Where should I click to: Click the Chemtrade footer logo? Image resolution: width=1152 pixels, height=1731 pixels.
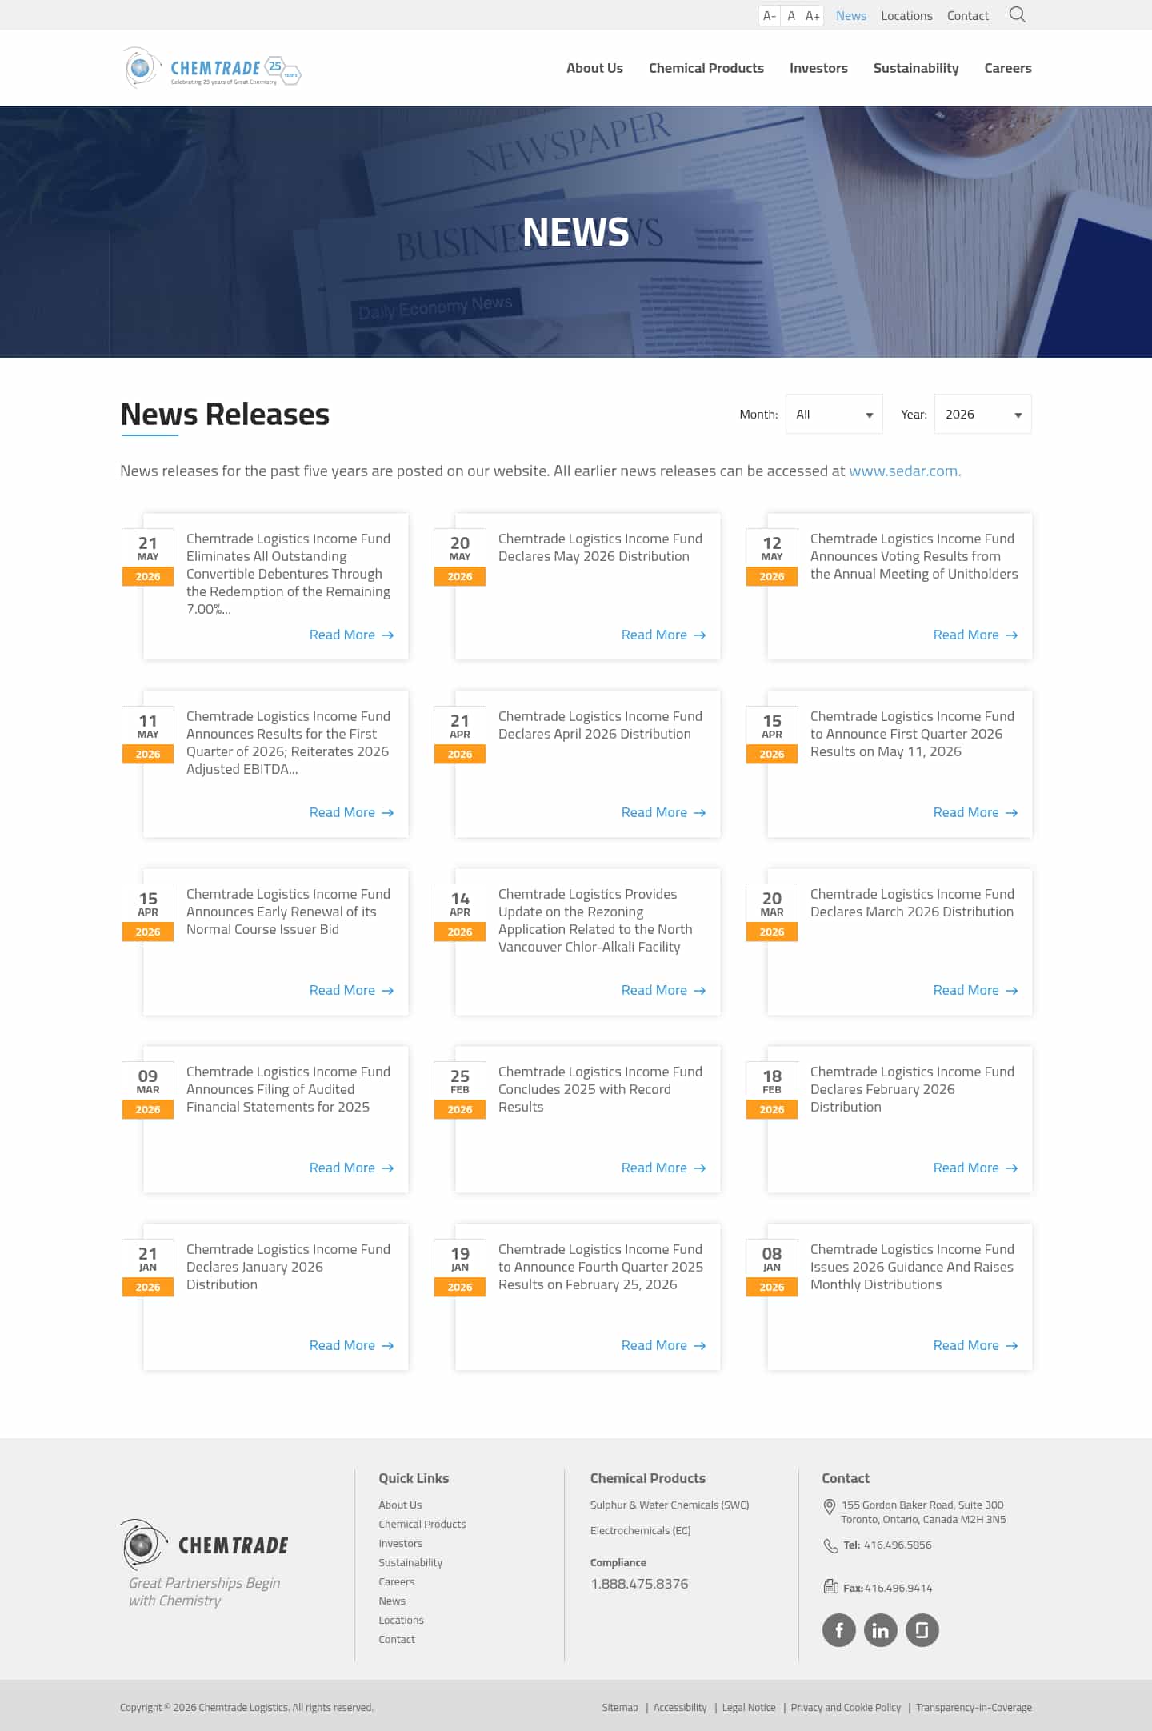[x=205, y=1545]
